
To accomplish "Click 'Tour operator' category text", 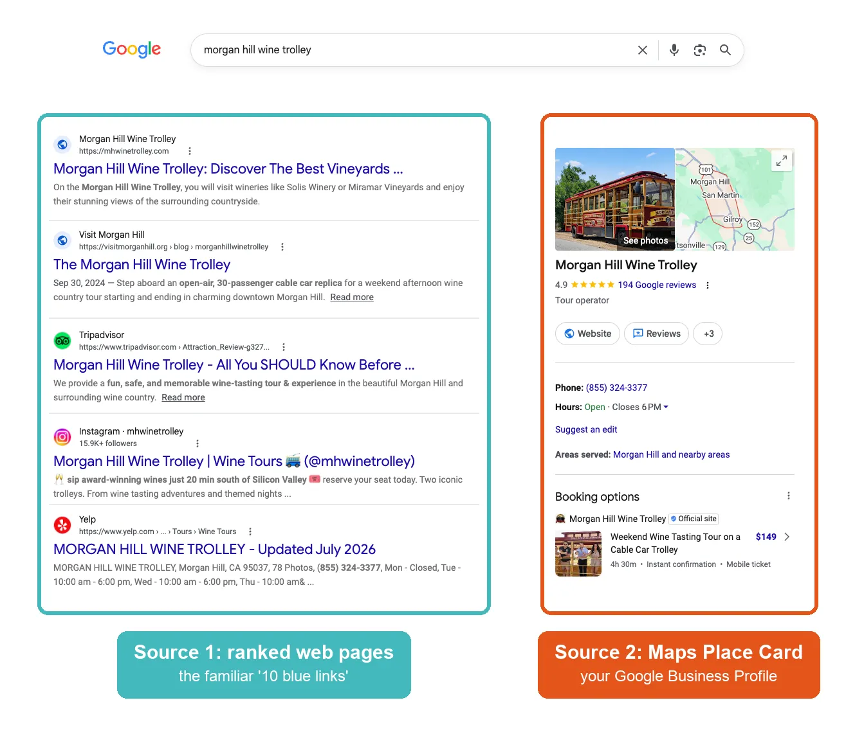I will click(582, 300).
